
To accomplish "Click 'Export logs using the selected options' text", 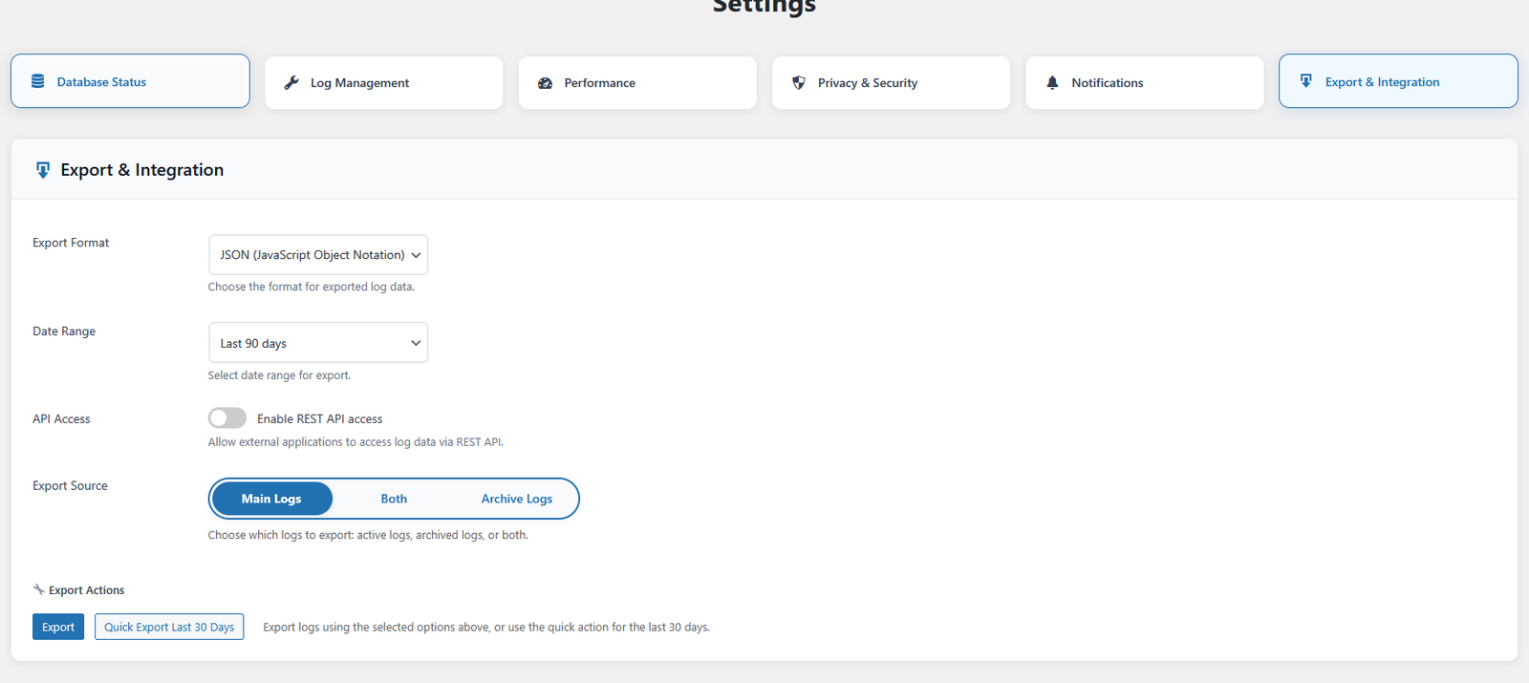I will coord(486,628).
